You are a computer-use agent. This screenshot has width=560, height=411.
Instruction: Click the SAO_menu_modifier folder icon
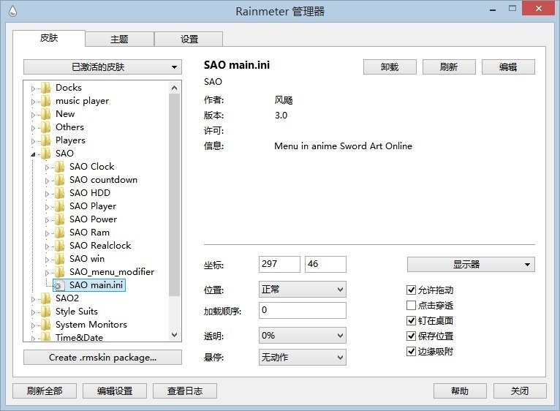click(60, 272)
